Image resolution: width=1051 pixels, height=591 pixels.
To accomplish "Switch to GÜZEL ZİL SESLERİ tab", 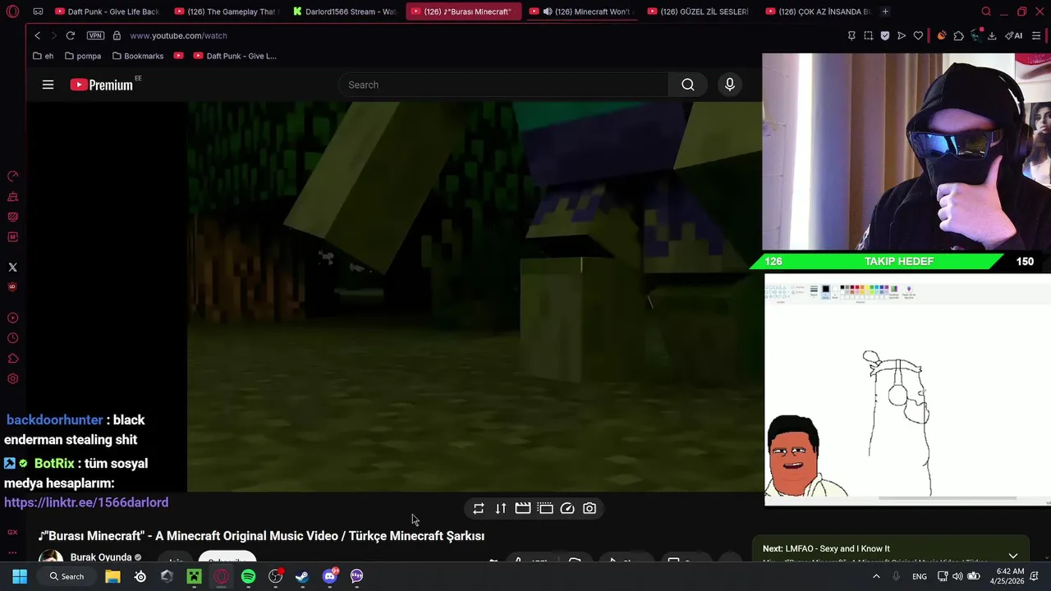I will click(x=699, y=11).
